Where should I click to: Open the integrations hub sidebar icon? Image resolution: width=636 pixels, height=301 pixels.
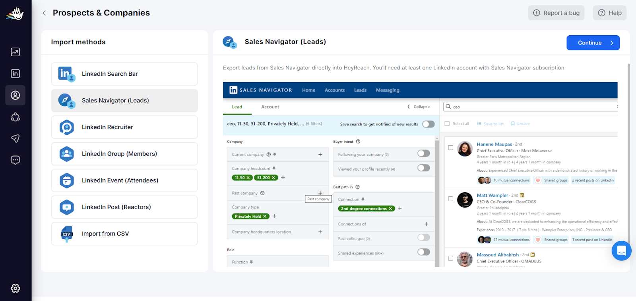[15, 117]
